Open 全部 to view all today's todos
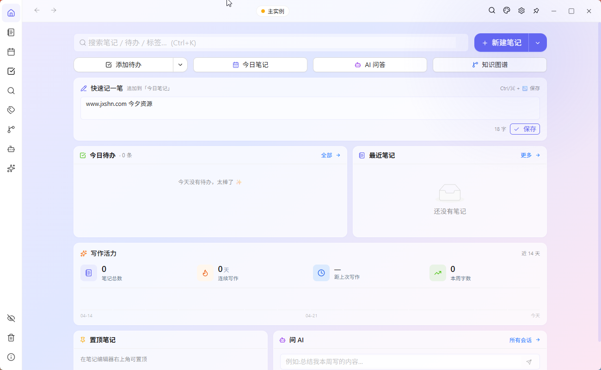 click(326, 155)
